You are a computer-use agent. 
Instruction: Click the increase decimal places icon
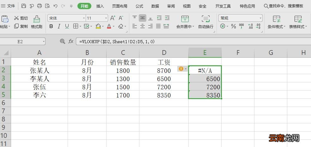250,26
